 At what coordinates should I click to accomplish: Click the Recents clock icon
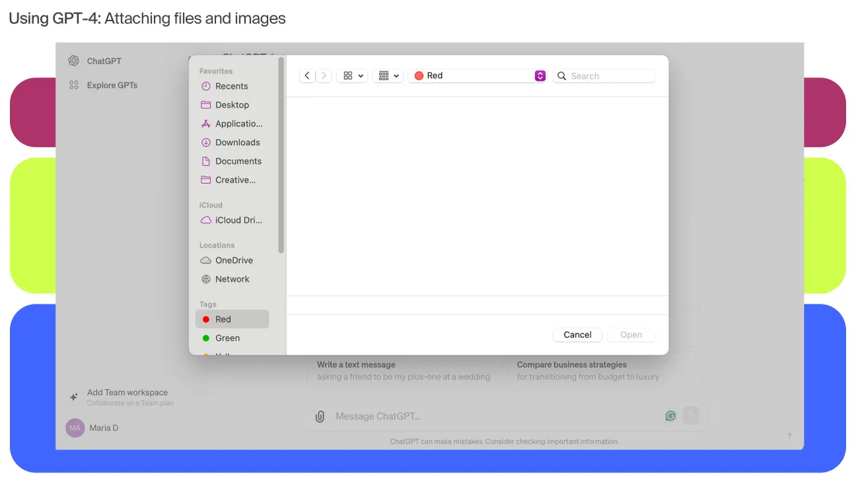pyautogui.click(x=206, y=86)
